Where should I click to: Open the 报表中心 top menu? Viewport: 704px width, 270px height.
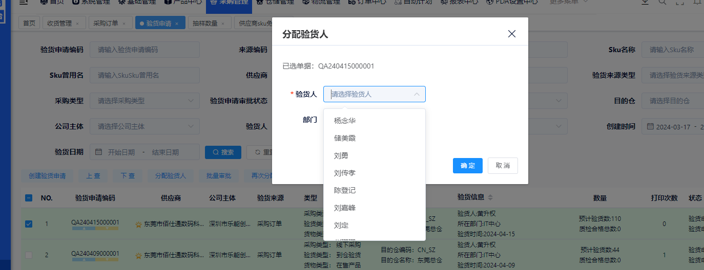[x=460, y=2]
